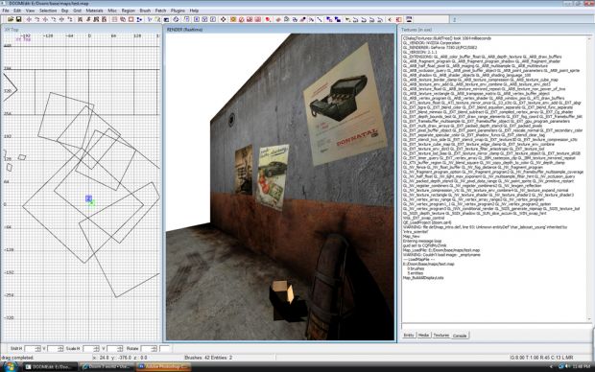The width and height of the screenshot is (595, 372).
Task: Open the View menu
Action: coord(30,11)
